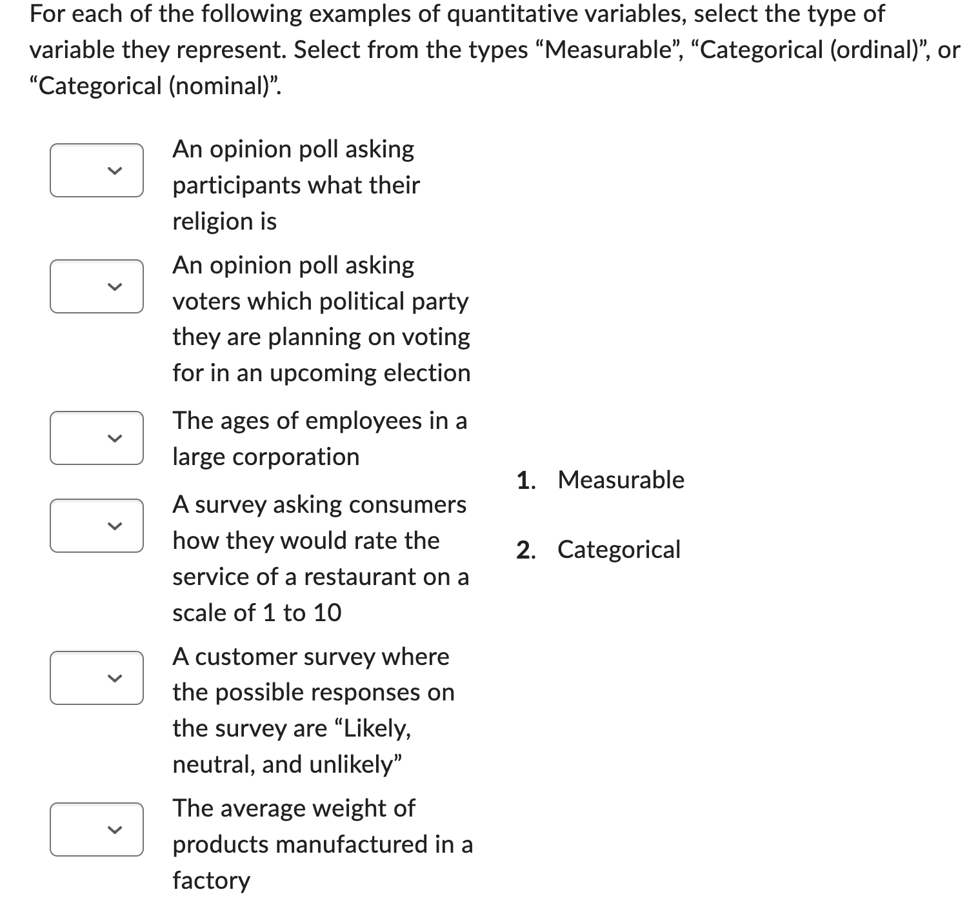The image size is (978, 903).
Task: Open the dropdown for the employee ages question
Action: pos(95,439)
